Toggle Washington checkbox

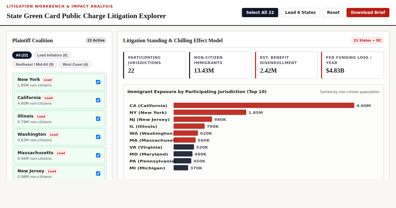tap(98, 137)
